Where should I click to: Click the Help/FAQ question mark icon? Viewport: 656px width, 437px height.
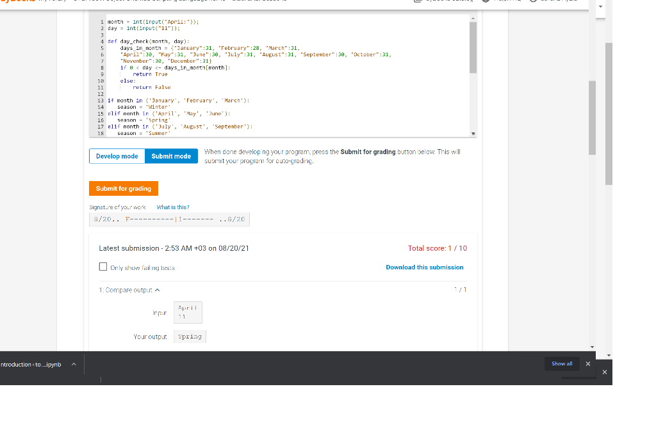(x=485, y=1)
